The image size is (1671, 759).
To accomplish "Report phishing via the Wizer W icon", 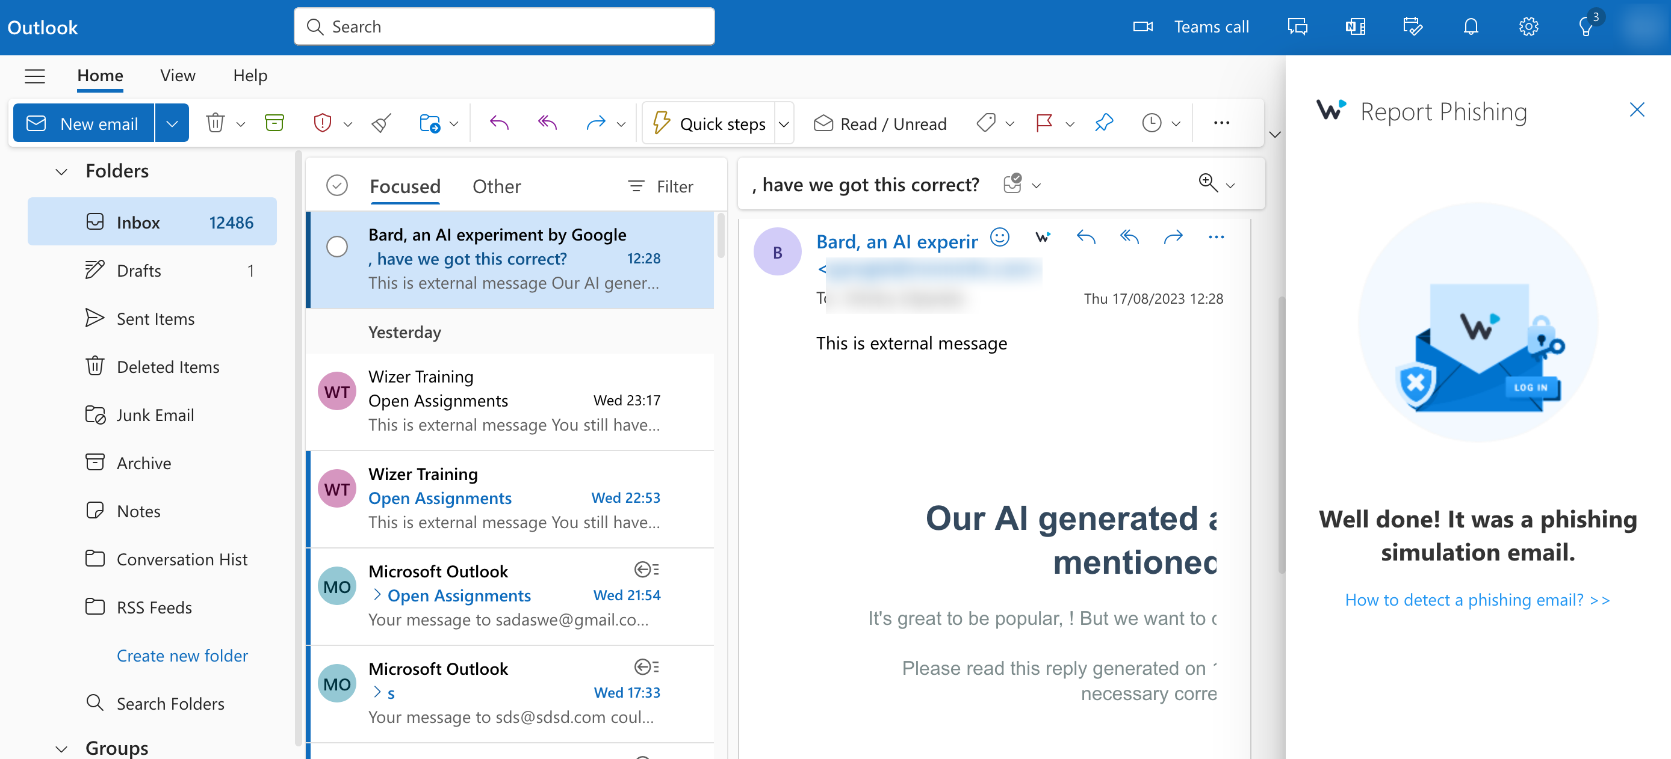I will (x=1043, y=237).
